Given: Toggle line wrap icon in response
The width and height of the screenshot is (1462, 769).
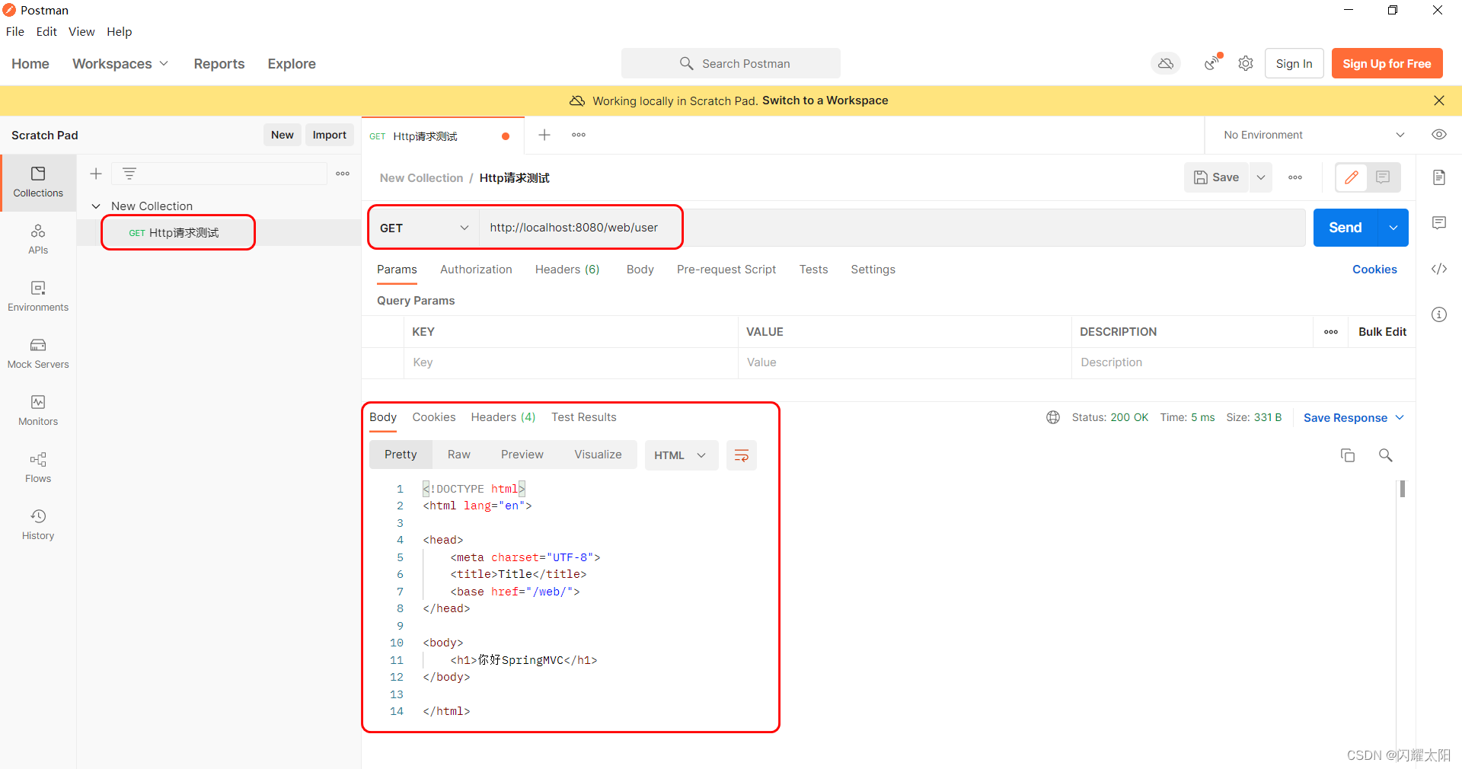Looking at the screenshot, I should click(742, 455).
